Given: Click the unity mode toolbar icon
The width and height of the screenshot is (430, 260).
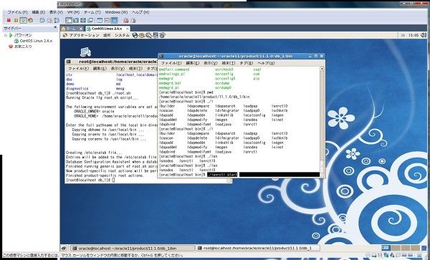Looking at the screenshot, I should coord(90,20).
